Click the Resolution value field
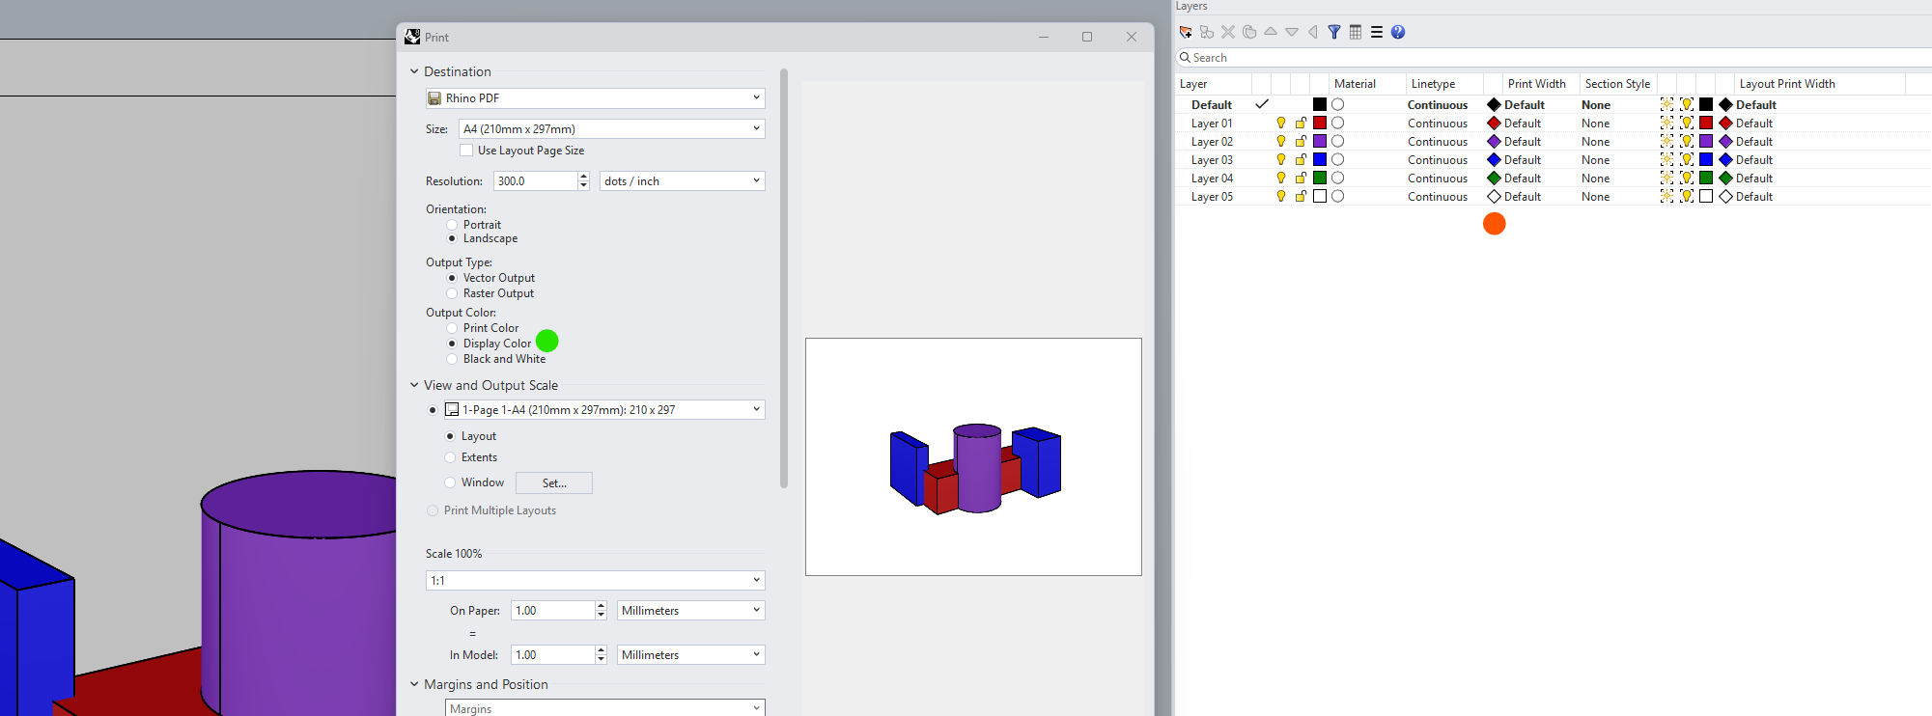Viewport: 1932px width, 716px height. pyautogui.click(x=536, y=181)
